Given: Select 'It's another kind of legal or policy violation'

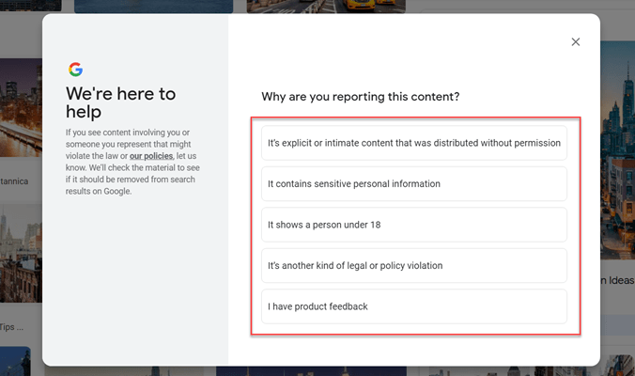Looking at the screenshot, I should pyautogui.click(x=414, y=266).
